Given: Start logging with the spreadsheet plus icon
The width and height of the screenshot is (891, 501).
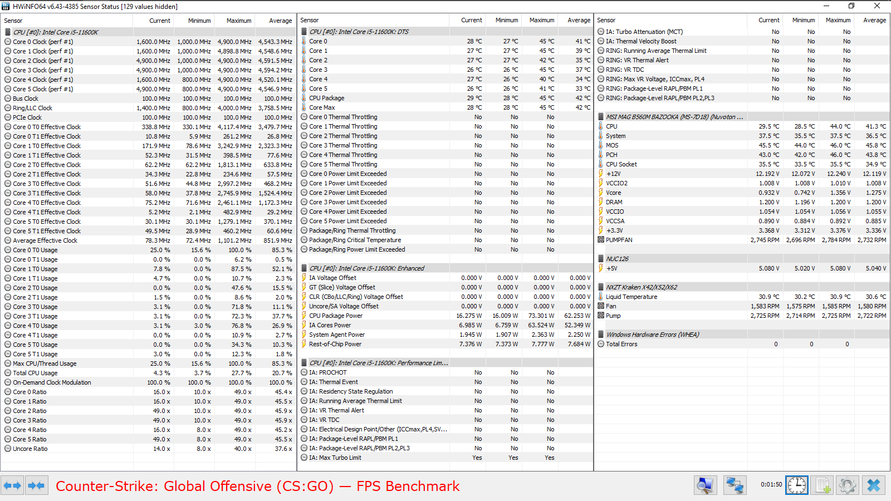Looking at the screenshot, I should [x=822, y=485].
